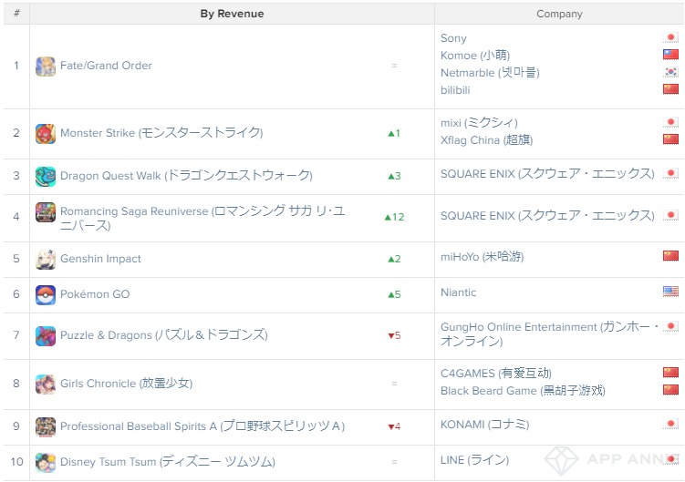Viewport: 685px width, 482px height.
Task: Open the GungHo Online Entertainment link
Action: pos(550,334)
